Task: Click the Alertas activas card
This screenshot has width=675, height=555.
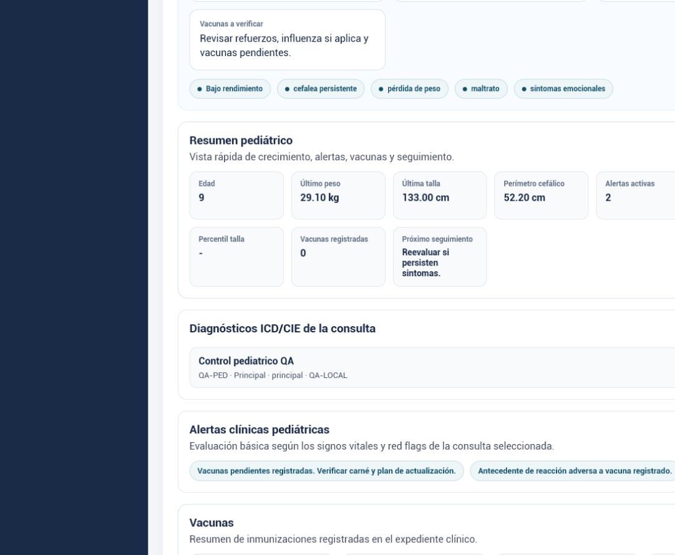Action: click(x=636, y=195)
